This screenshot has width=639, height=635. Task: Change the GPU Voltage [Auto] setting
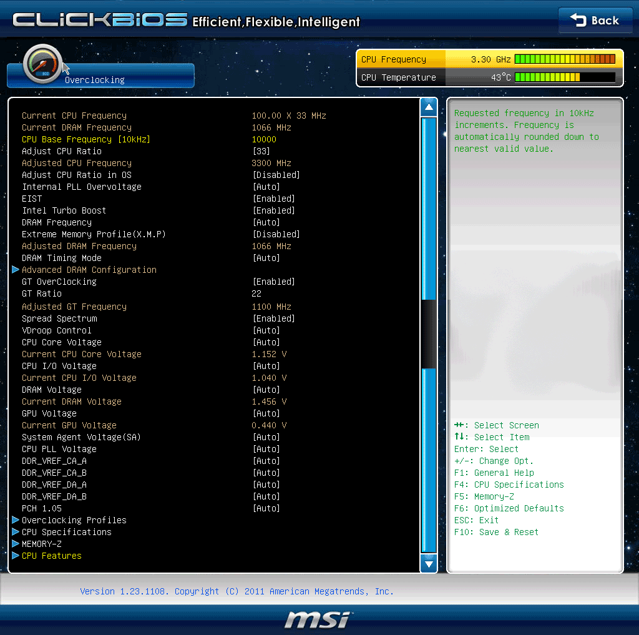pos(266,413)
